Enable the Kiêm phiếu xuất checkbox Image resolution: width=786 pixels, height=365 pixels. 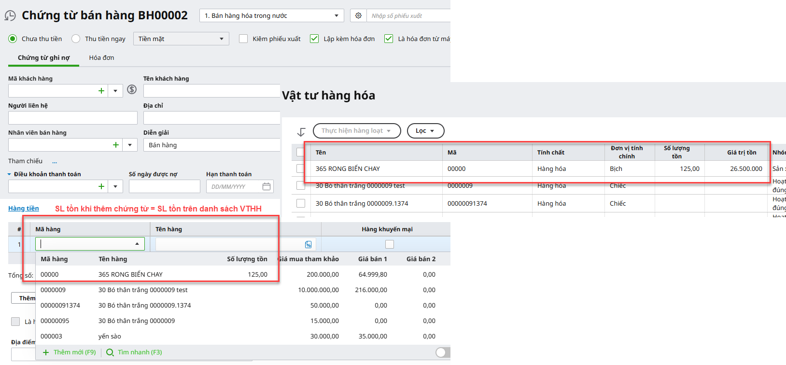[x=243, y=39]
